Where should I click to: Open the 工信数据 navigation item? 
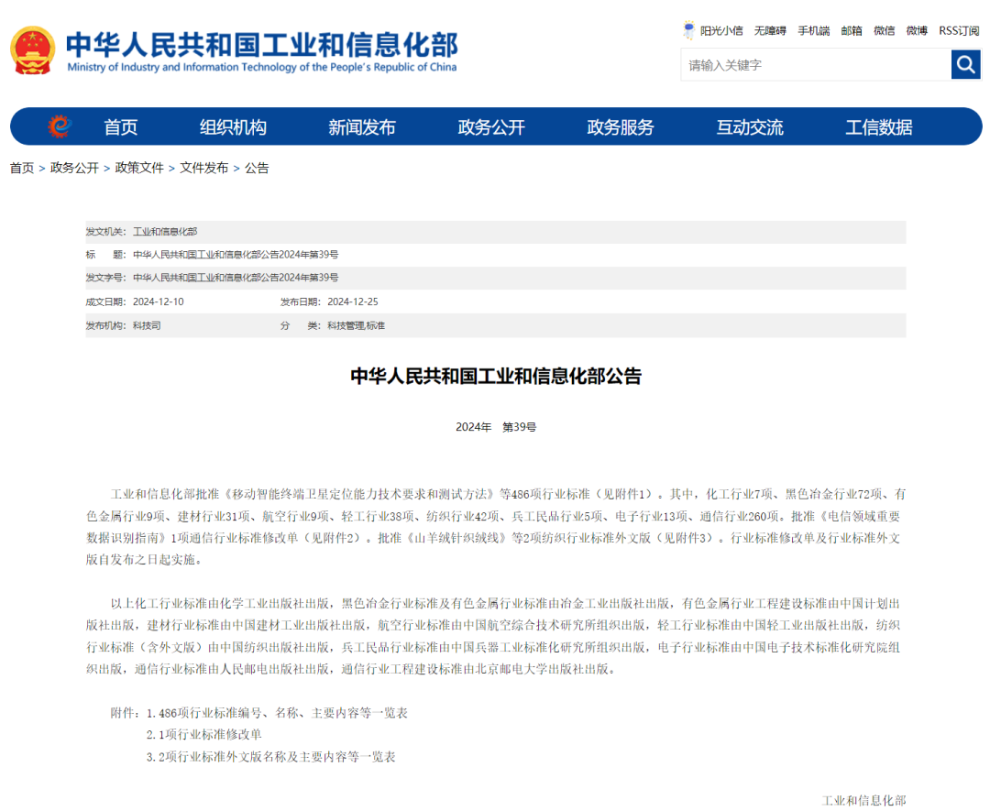(x=878, y=127)
